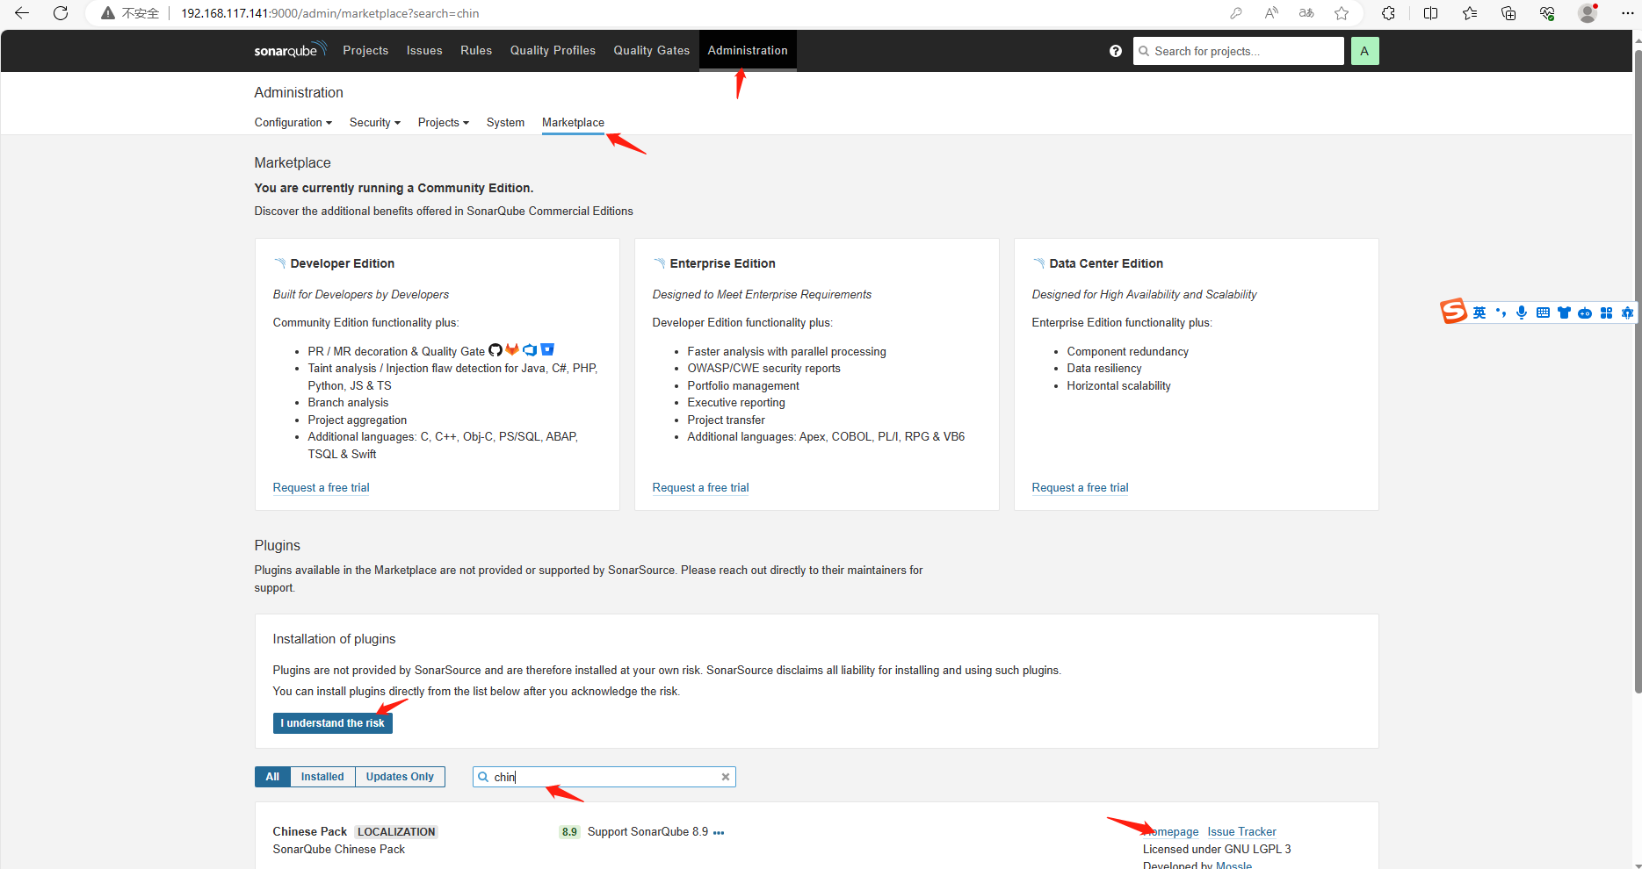Image resolution: width=1642 pixels, height=869 pixels.
Task: Open the Mossle developer link
Action: tap(1233, 865)
